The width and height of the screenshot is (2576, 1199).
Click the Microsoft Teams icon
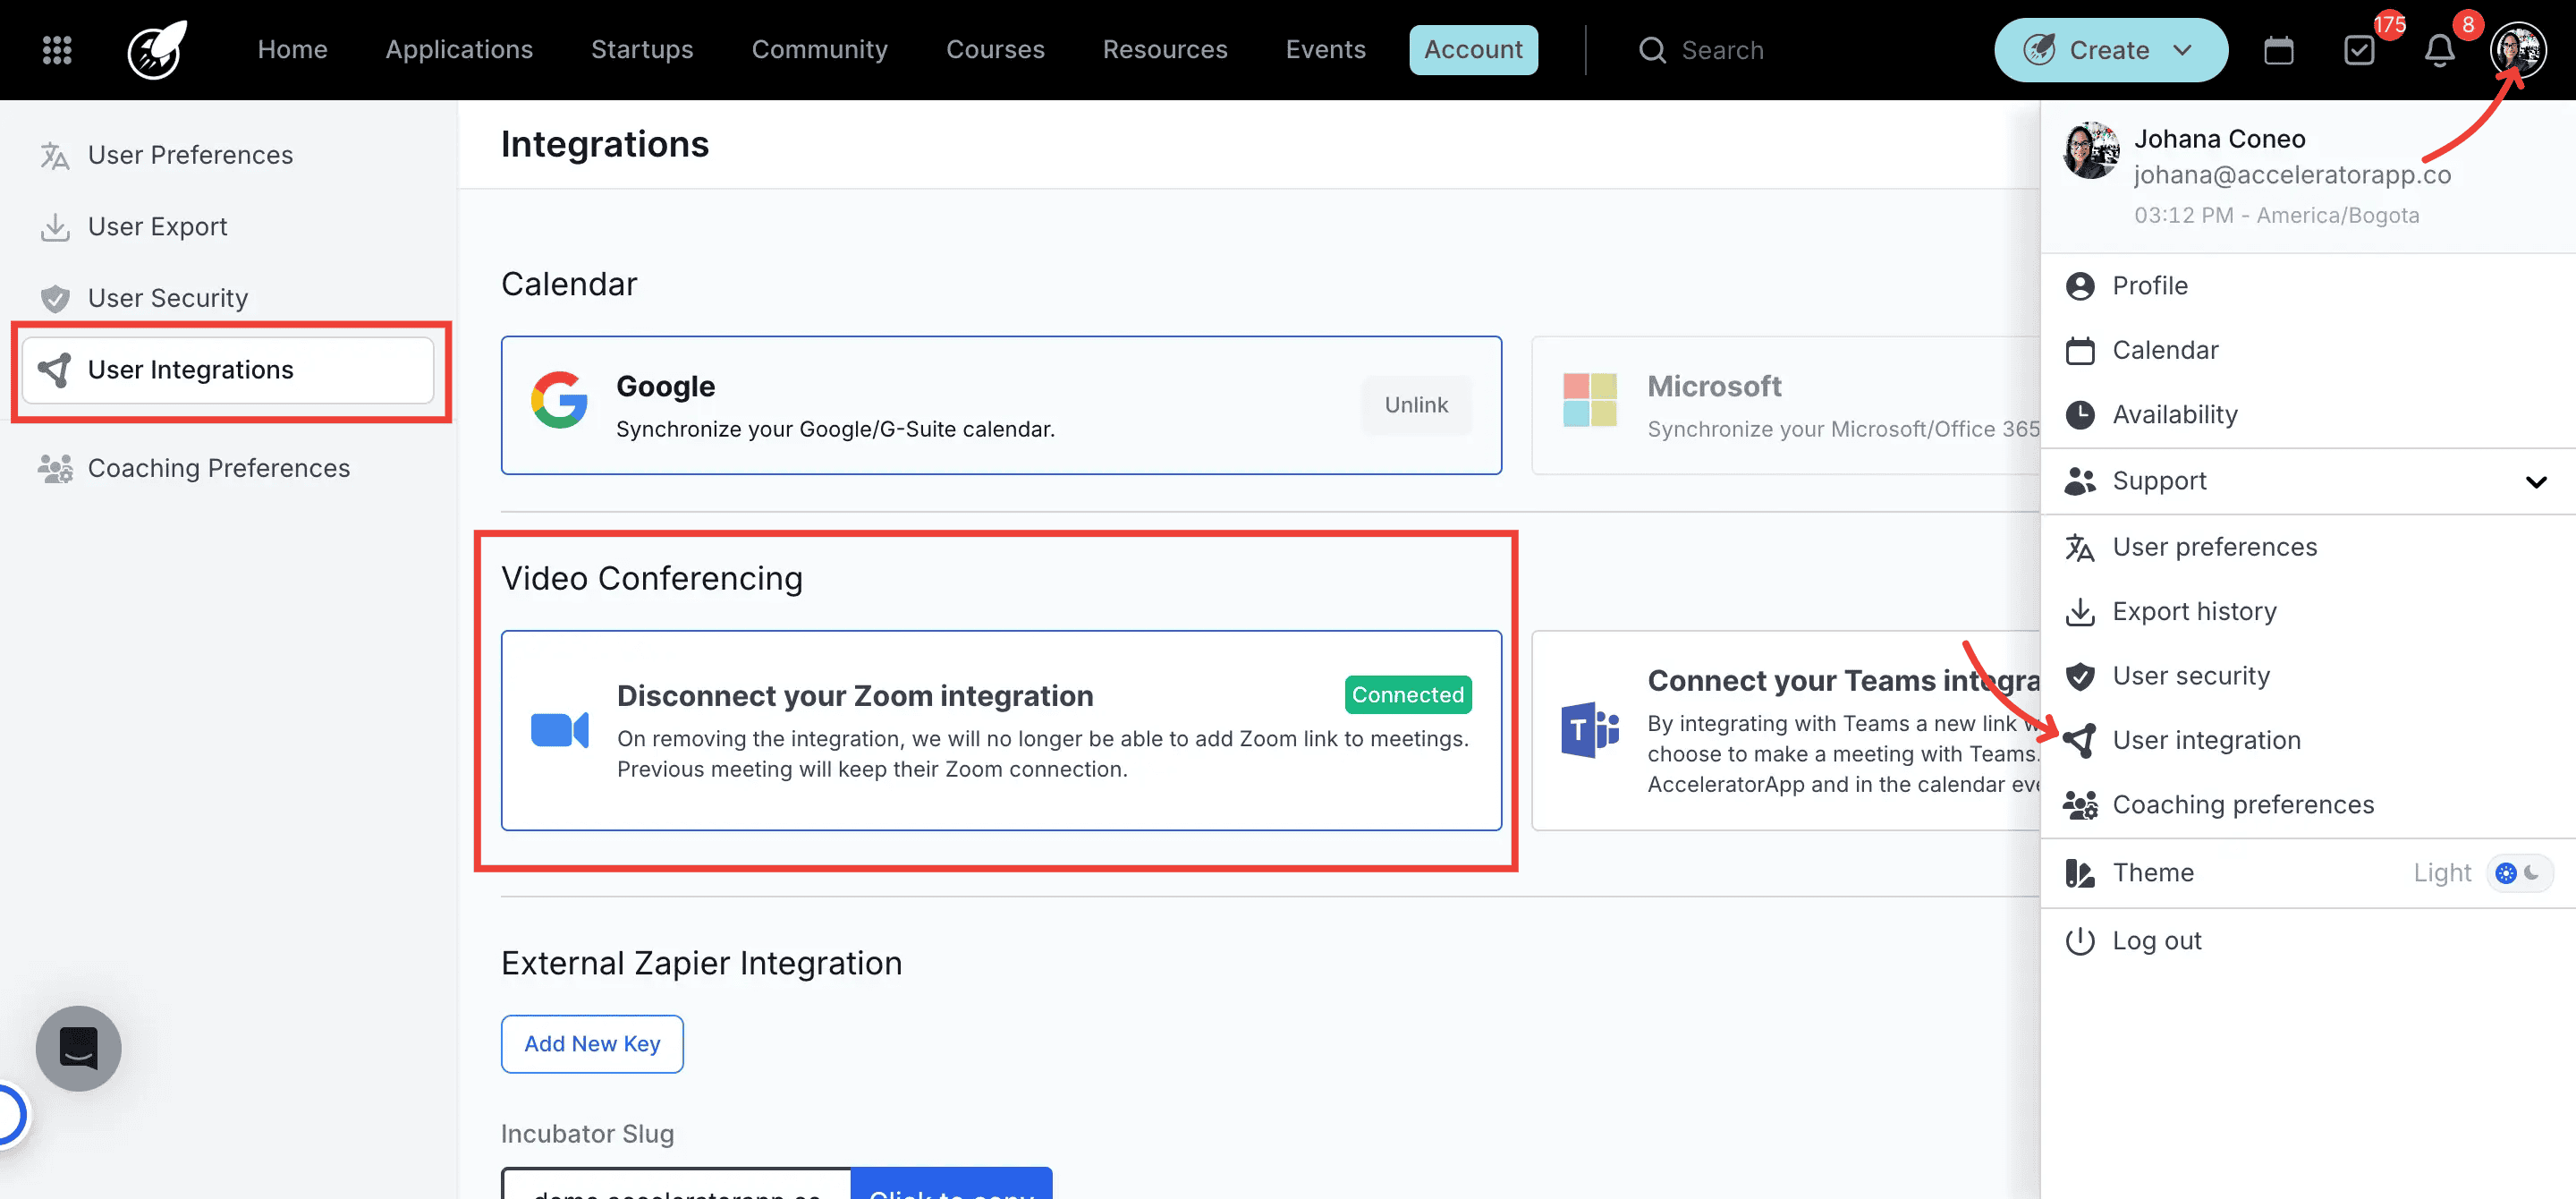pos(1589,730)
